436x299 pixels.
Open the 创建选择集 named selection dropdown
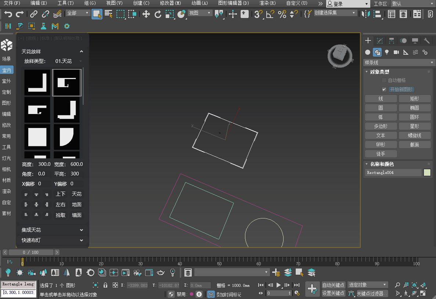point(335,13)
